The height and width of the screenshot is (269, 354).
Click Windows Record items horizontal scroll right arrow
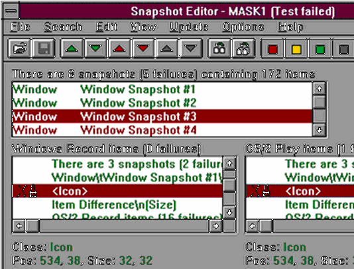(215, 226)
